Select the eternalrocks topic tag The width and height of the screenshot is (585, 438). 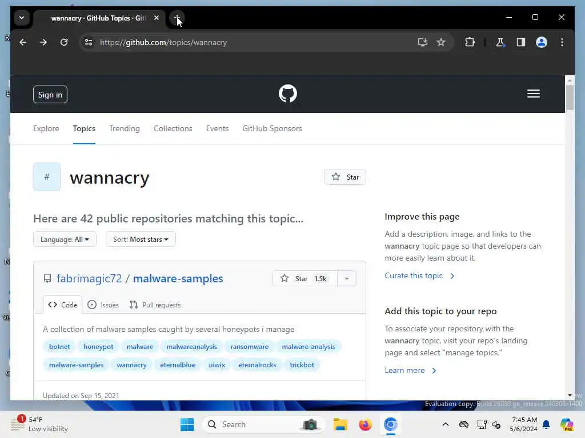click(x=258, y=365)
